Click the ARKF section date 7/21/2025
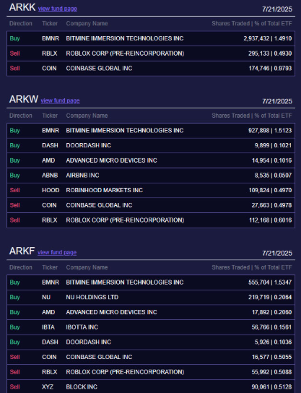The image size is (301, 393). (x=277, y=253)
